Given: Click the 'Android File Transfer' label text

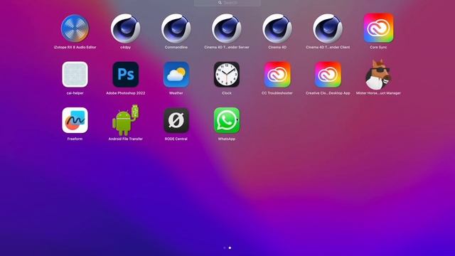Looking at the screenshot, I should (x=125, y=139).
